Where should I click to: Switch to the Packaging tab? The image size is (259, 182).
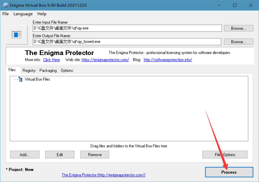click(x=48, y=71)
